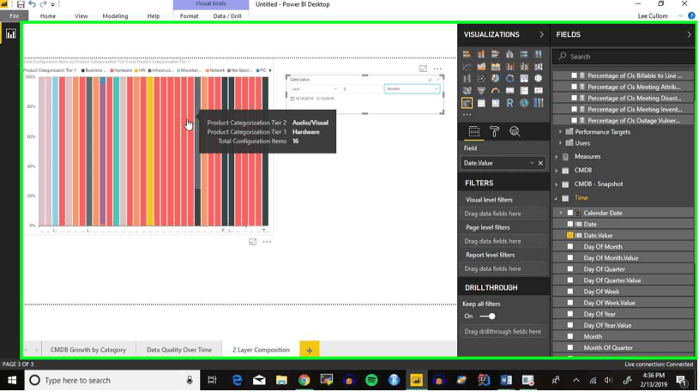The width and height of the screenshot is (699, 392).
Task: Check the Day Of Year field
Action: click(570, 314)
